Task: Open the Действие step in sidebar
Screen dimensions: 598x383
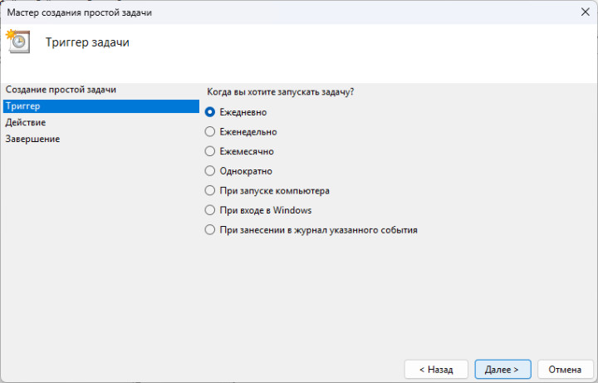Action: [25, 122]
